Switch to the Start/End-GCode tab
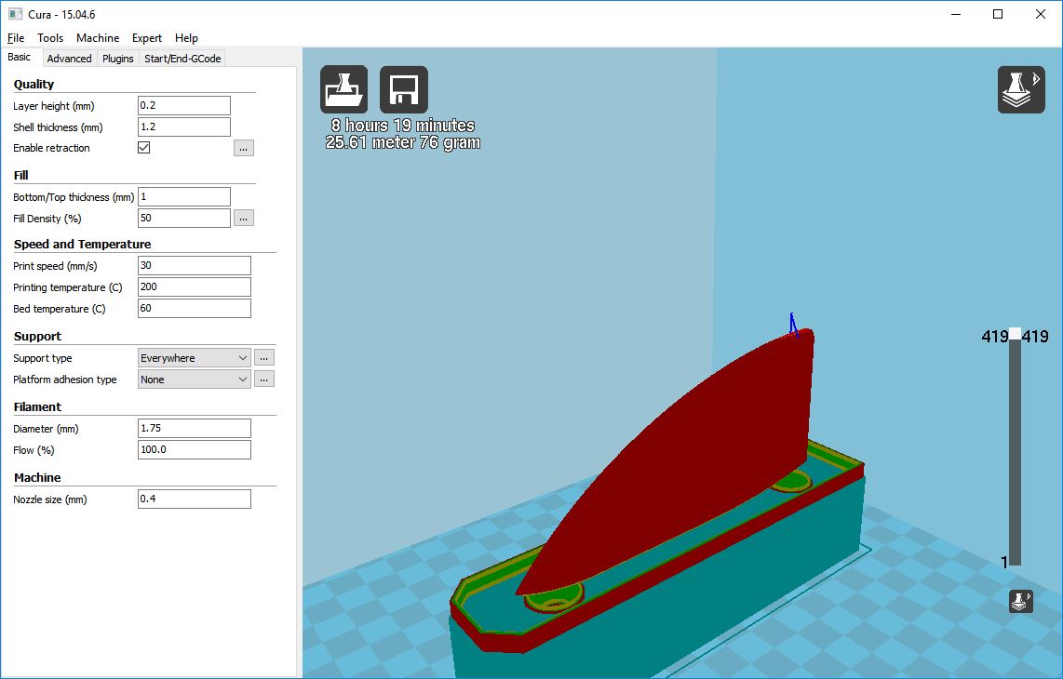The image size is (1063, 679). coord(182,59)
